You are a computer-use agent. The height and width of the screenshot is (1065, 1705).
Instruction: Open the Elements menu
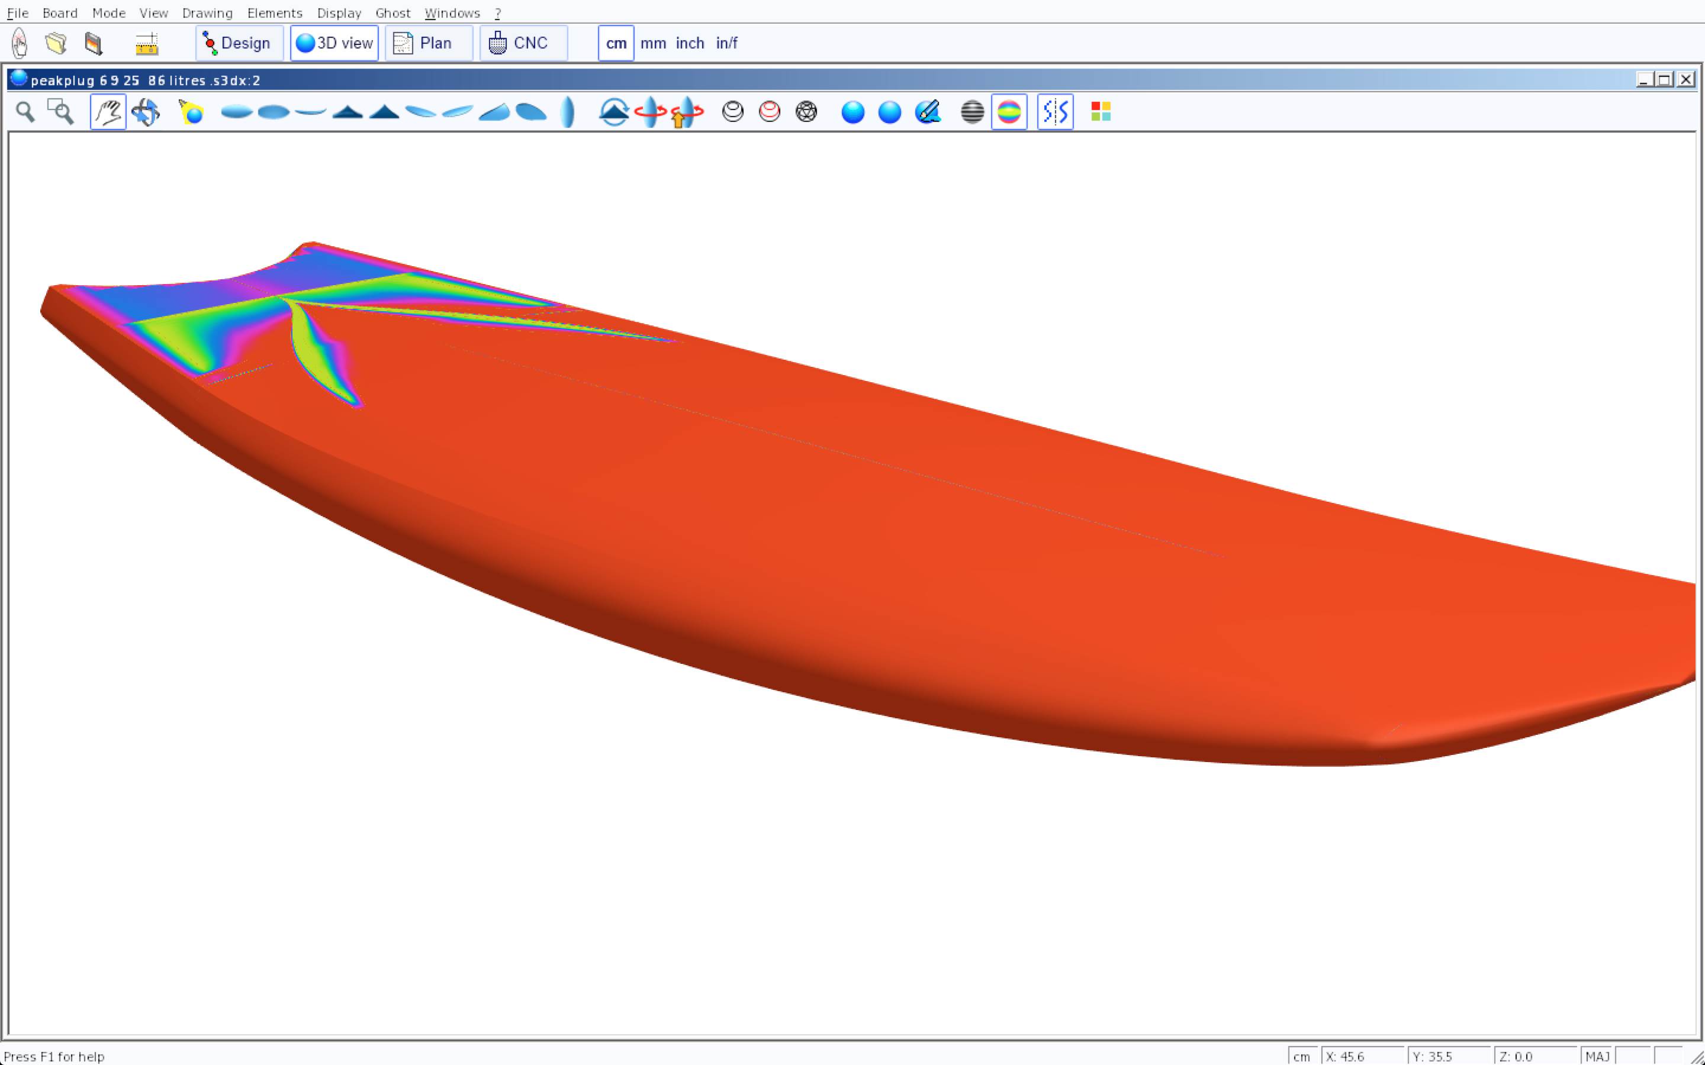click(275, 12)
